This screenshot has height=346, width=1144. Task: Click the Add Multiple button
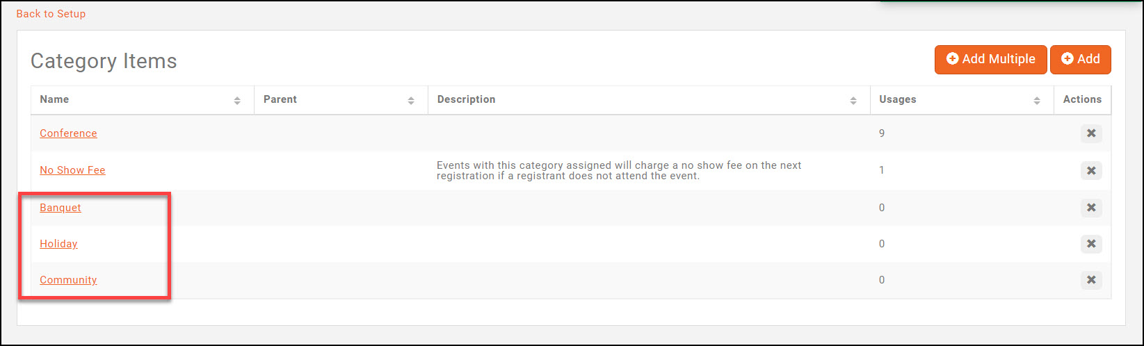(x=990, y=60)
